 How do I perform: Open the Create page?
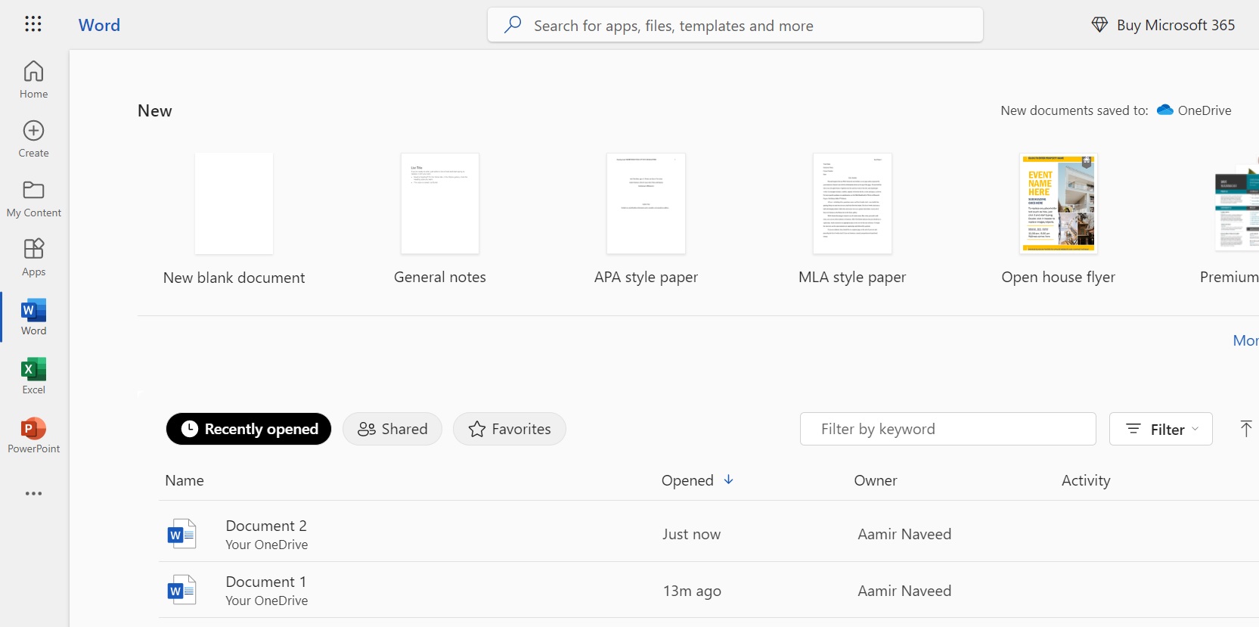pos(33,139)
